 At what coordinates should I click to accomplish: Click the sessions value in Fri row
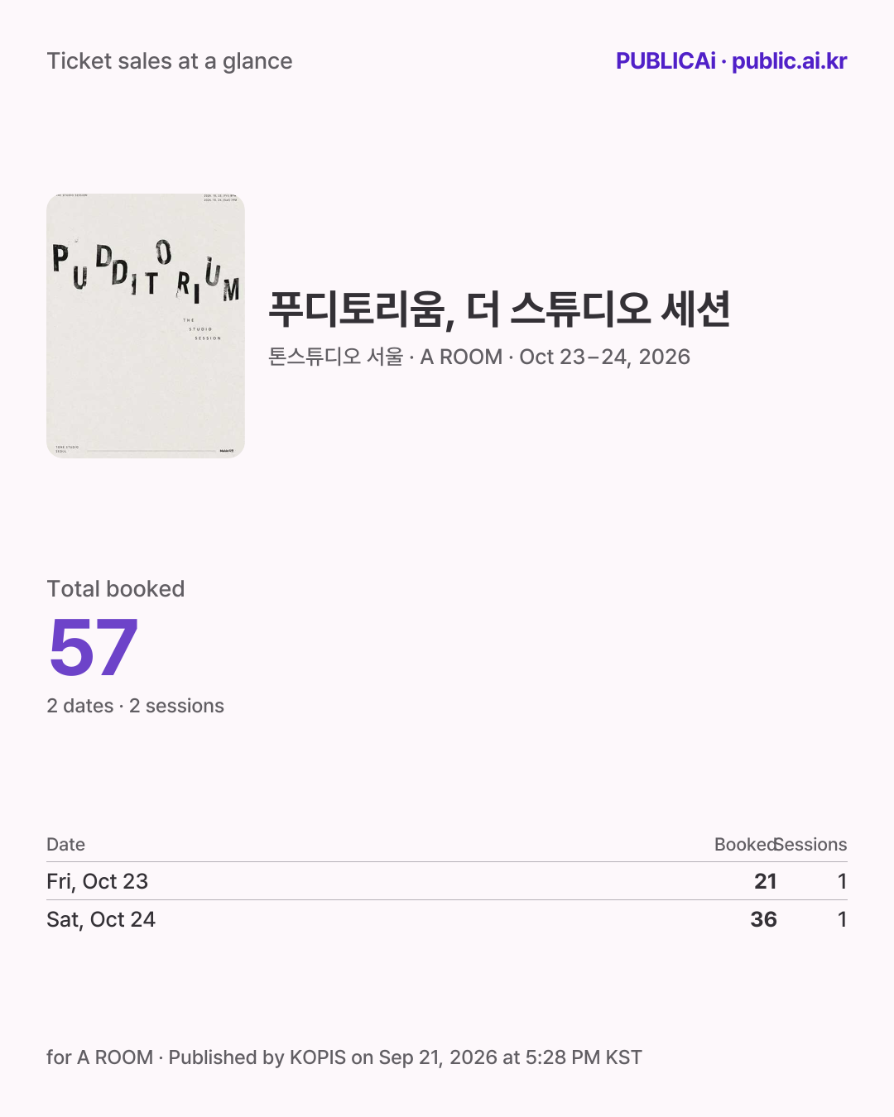pyautogui.click(x=842, y=881)
